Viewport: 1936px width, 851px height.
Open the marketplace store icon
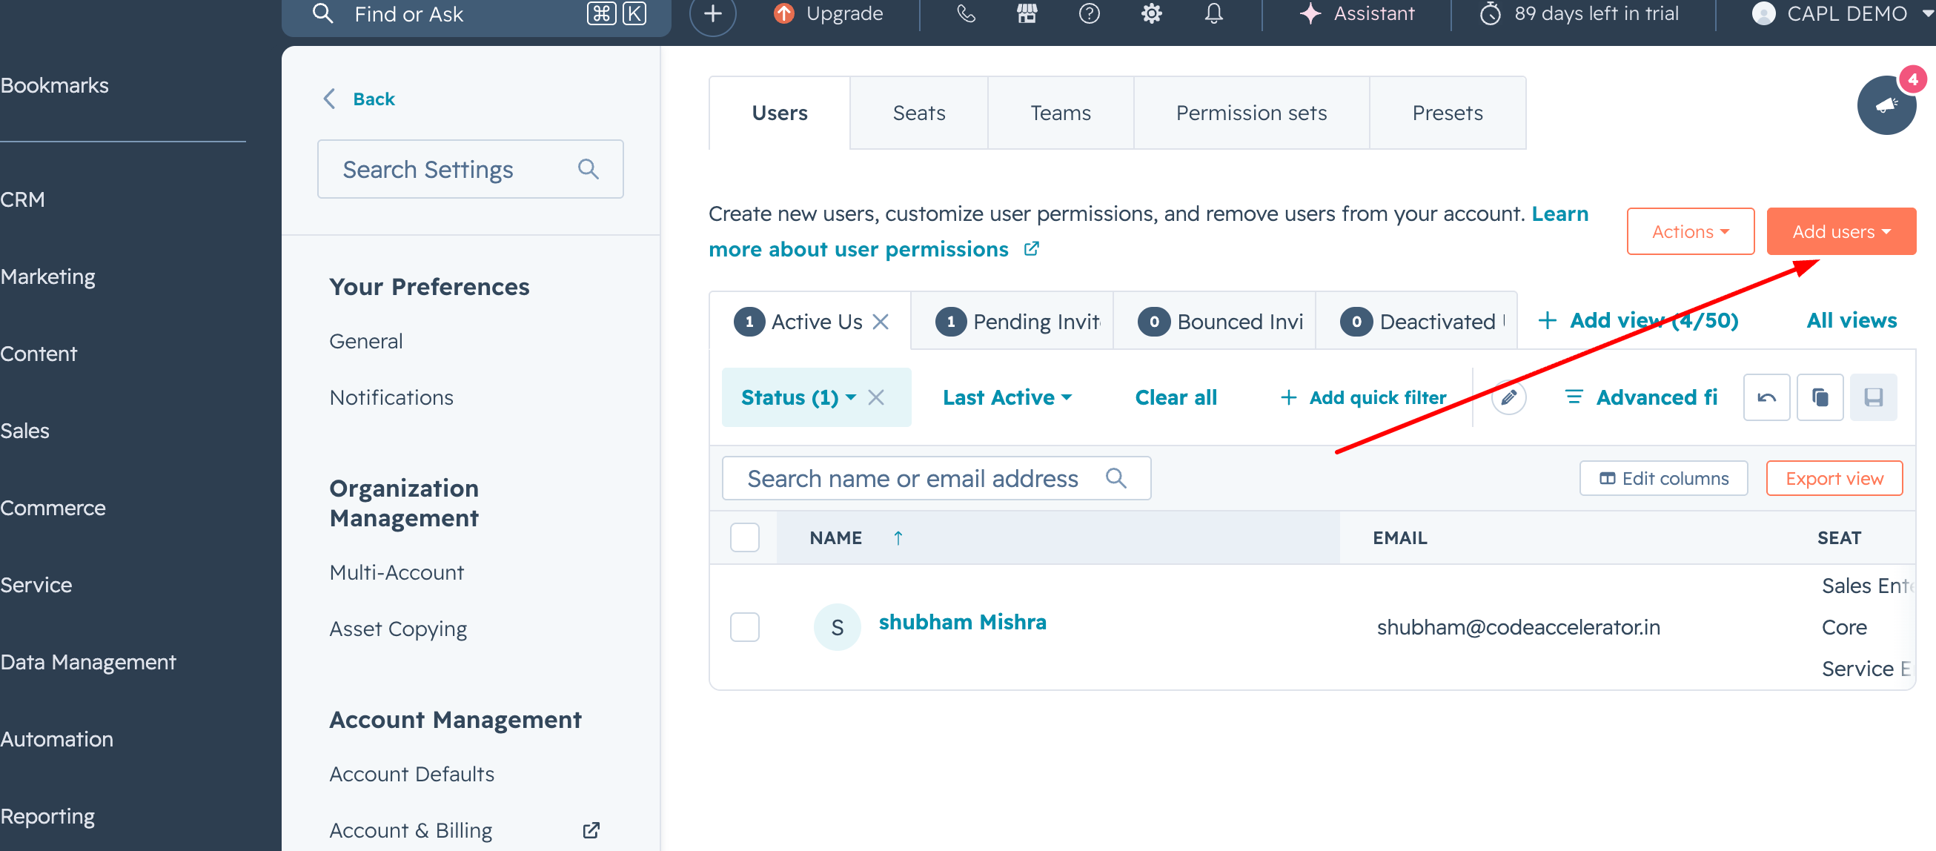pyautogui.click(x=1027, y=13)
